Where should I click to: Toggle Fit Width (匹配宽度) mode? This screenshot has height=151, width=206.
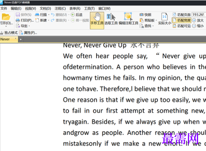(182, 20)
